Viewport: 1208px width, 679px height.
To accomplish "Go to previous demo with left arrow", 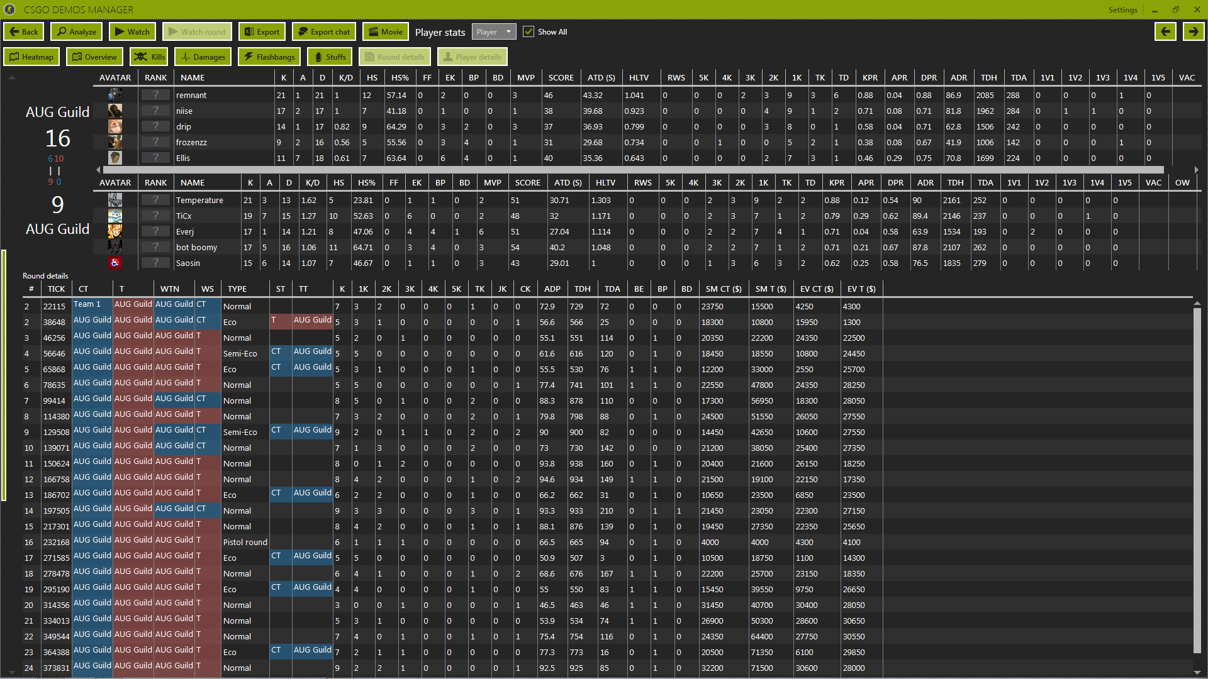I will 1165,32.
